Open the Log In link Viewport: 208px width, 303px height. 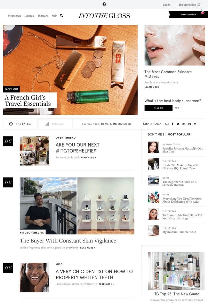click(166, 4)
